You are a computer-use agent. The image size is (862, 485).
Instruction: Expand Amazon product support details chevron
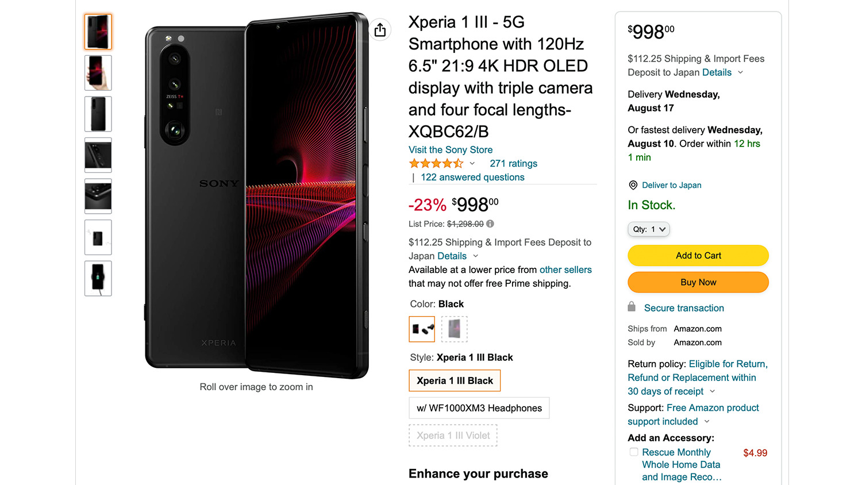click(x=707, y=421)
